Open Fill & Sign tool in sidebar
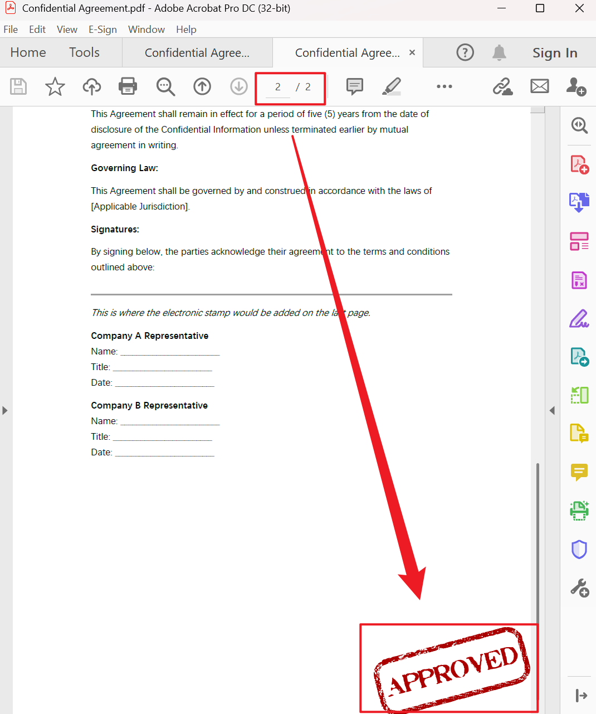Viewport: 596px width, 714px height. coord(579,319)
